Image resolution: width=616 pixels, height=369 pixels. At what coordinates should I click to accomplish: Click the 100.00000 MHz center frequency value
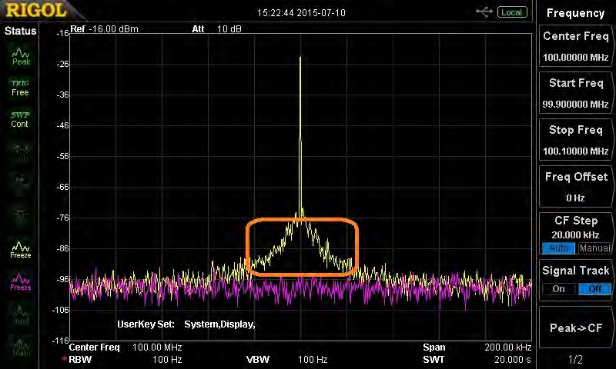click(575, 57)
